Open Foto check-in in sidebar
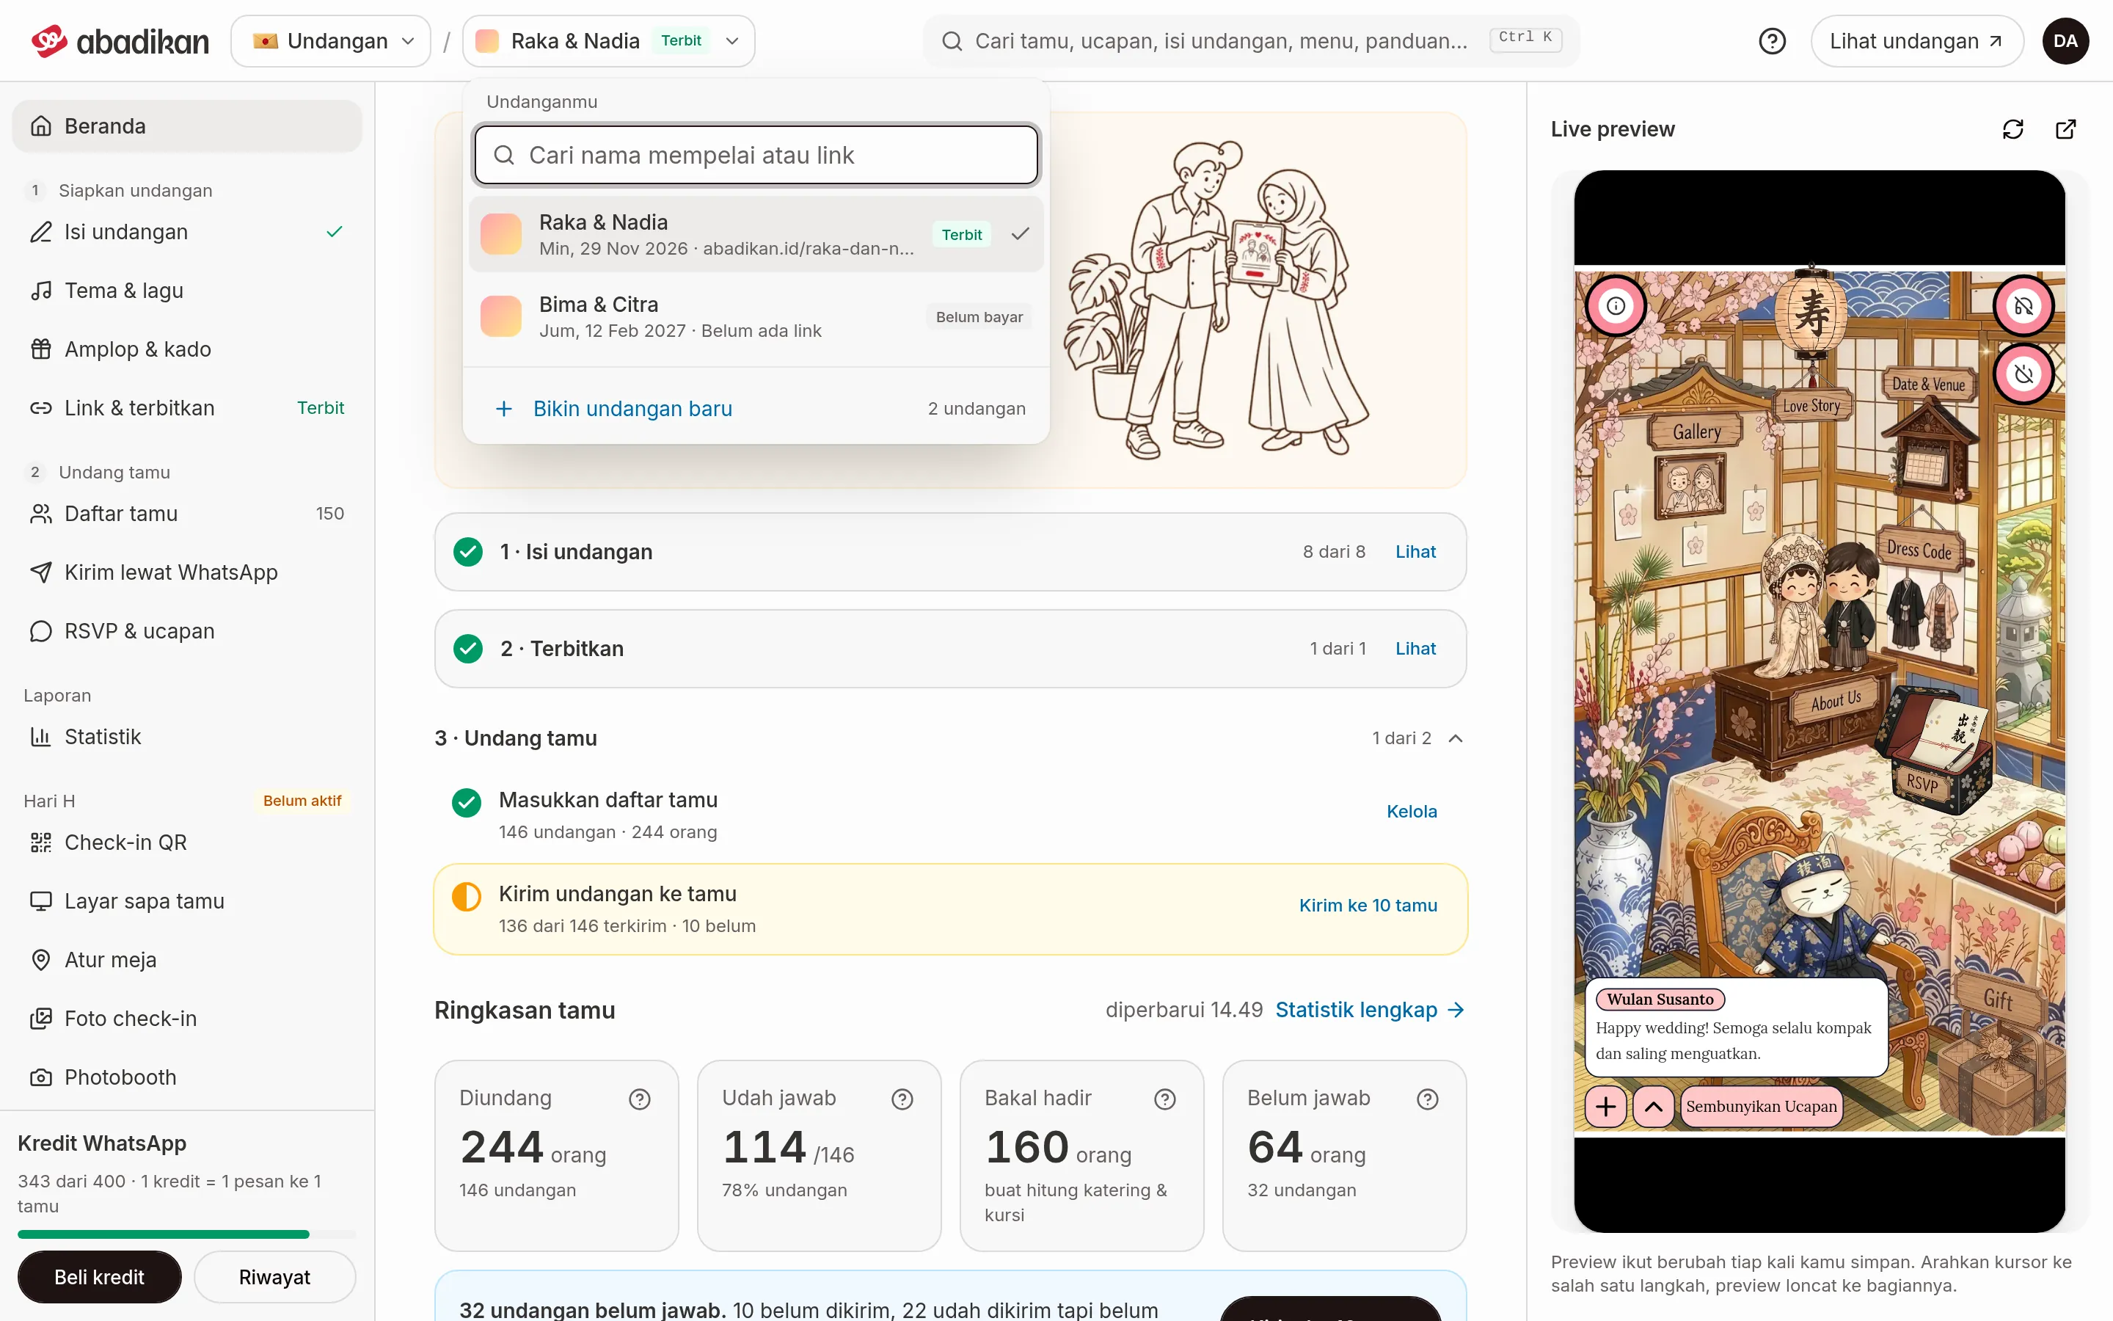2113x1321 pixels. coord(187,1019)
